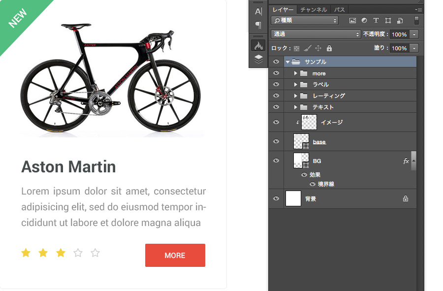Select the base layer thumbnail
Viewport: 443px width, 291px height.
coord(301,141)
